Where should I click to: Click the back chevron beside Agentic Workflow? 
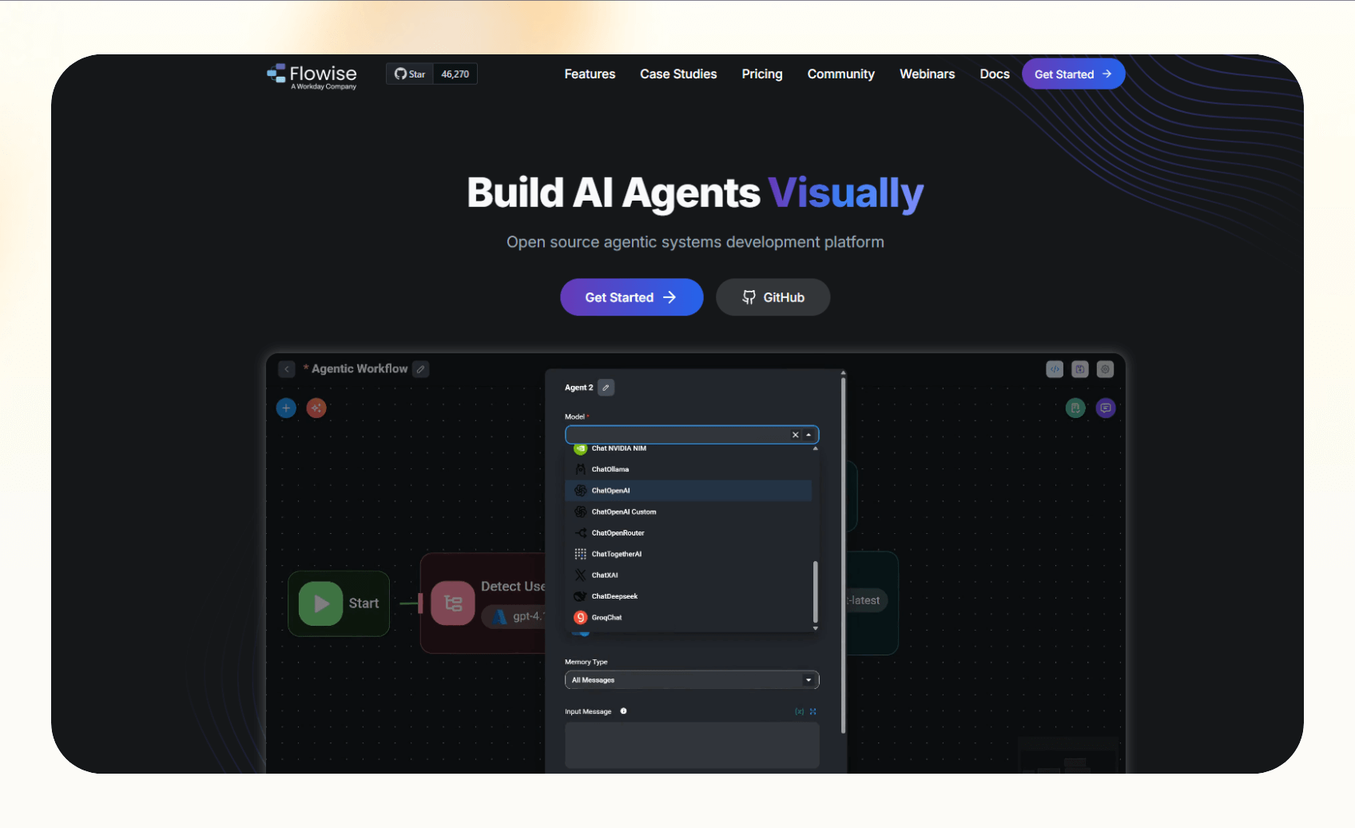[287, 369]
